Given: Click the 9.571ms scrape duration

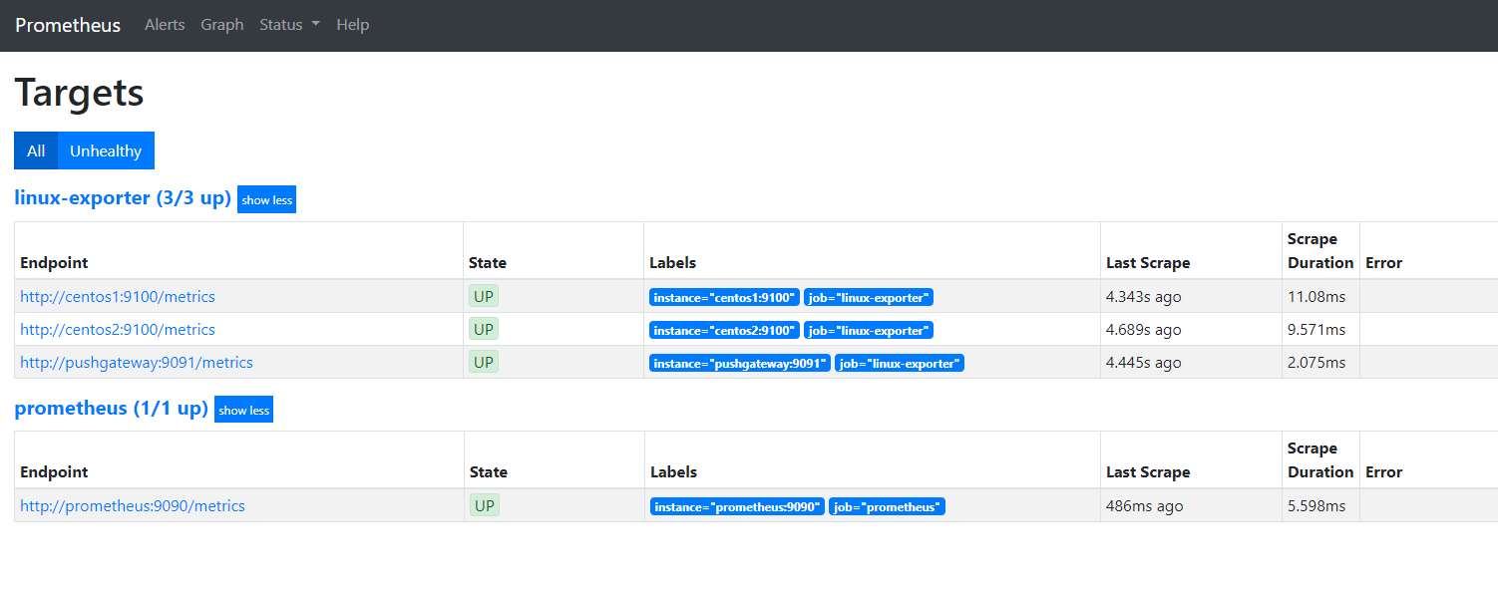Looking at the screenshot, I should click(x=1316, y=329).
